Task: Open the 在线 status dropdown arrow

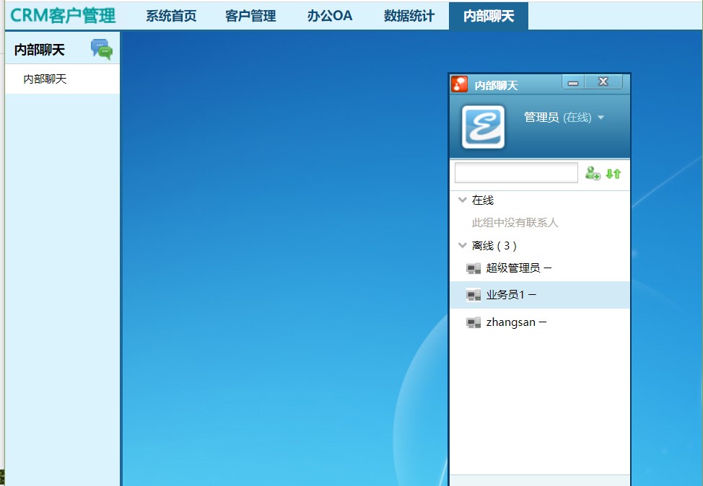Action: pos(601,118)
